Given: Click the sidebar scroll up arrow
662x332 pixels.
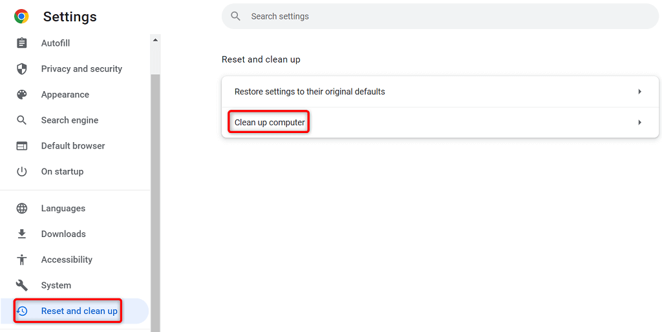Looking at the screenshot, I should click(x=155, y=40).
